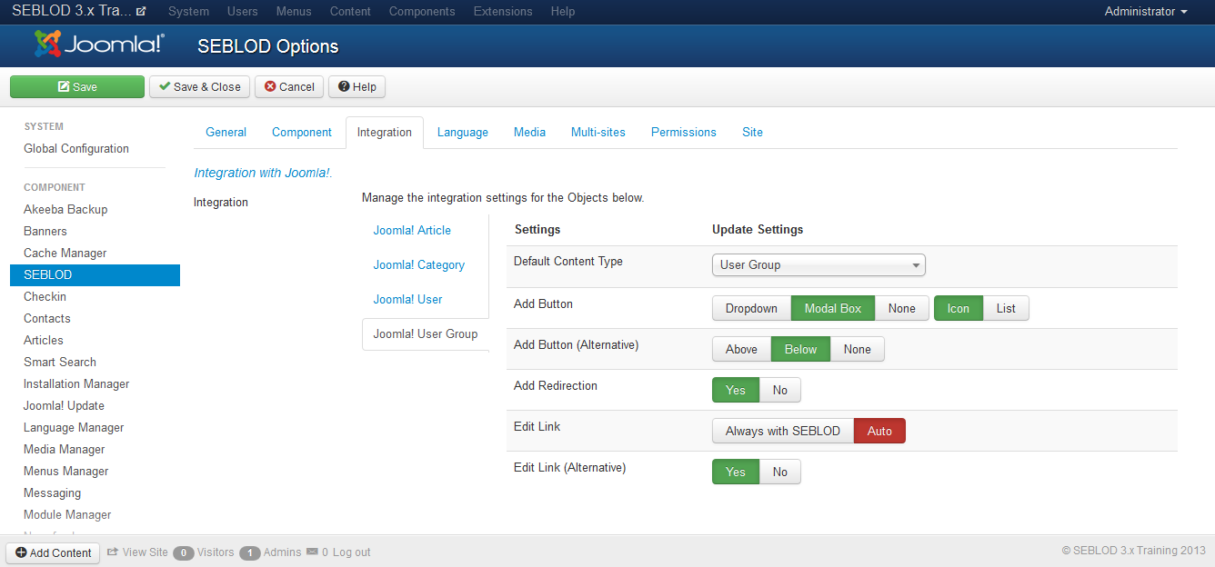
Task: Open Media Manager options
Action: 65,450
